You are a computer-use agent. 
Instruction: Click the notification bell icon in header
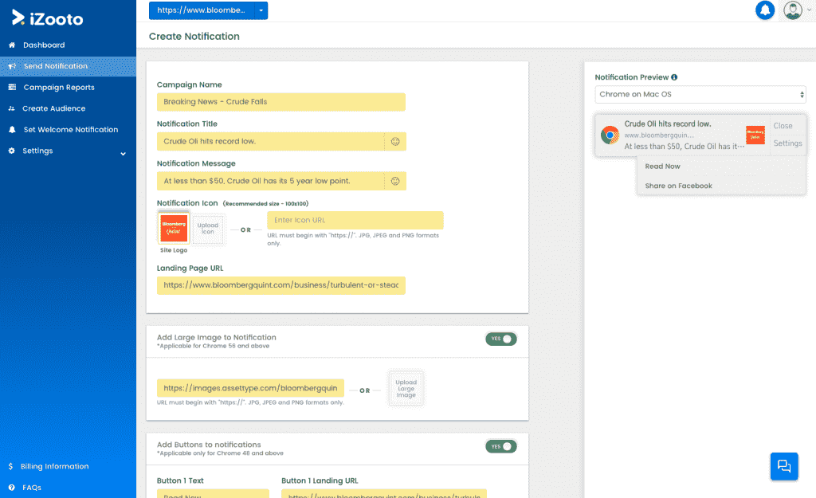(x=765, y=10)
